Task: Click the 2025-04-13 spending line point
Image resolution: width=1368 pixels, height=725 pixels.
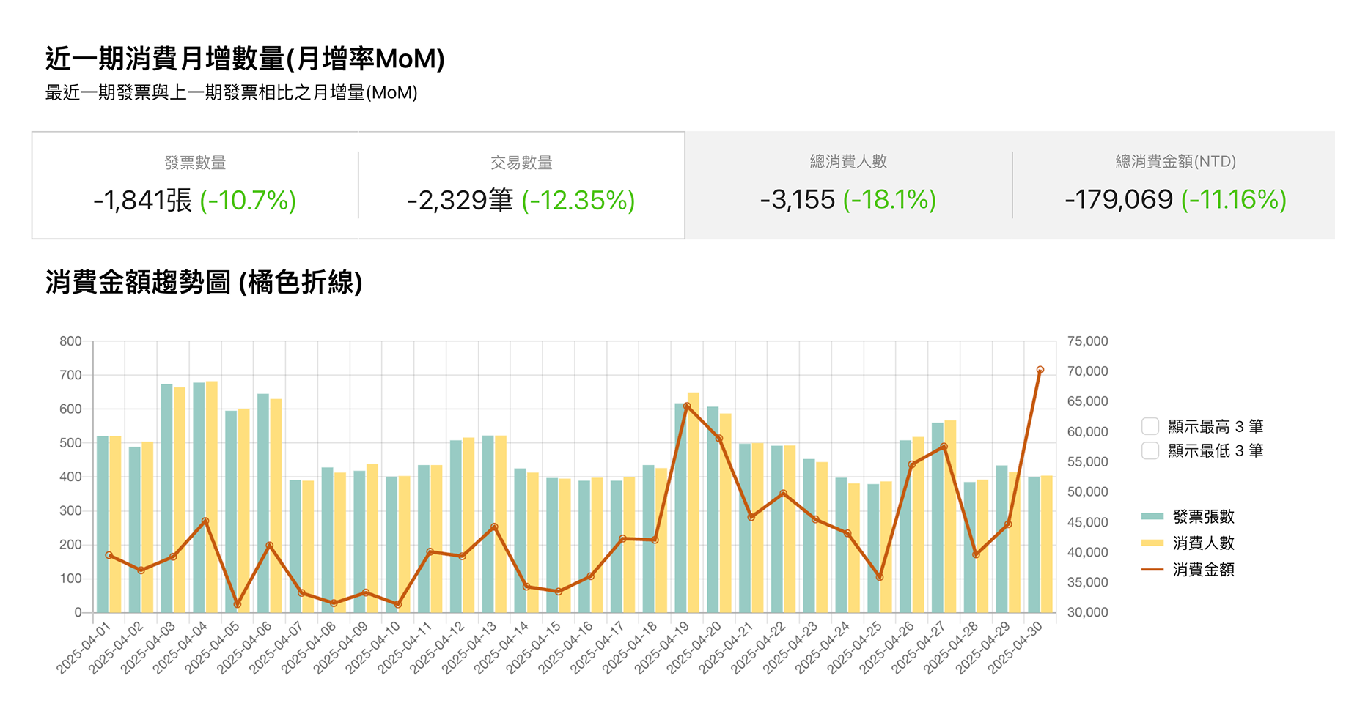Action: click(x=494, y=527)
